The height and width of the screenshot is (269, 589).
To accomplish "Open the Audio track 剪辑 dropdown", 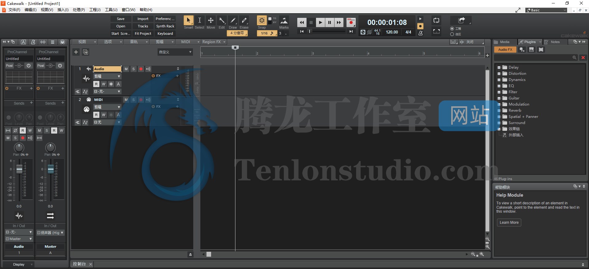I will coord(107,76).
